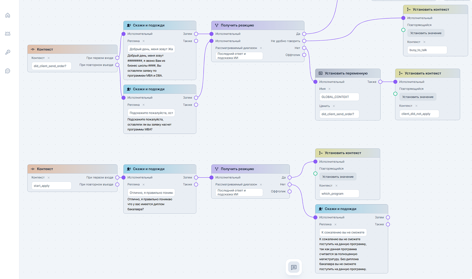
Task: Open the home page from the sidebar
Action: coord(8,15)
